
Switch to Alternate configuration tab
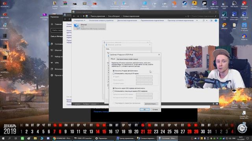(x=127, y=59)
